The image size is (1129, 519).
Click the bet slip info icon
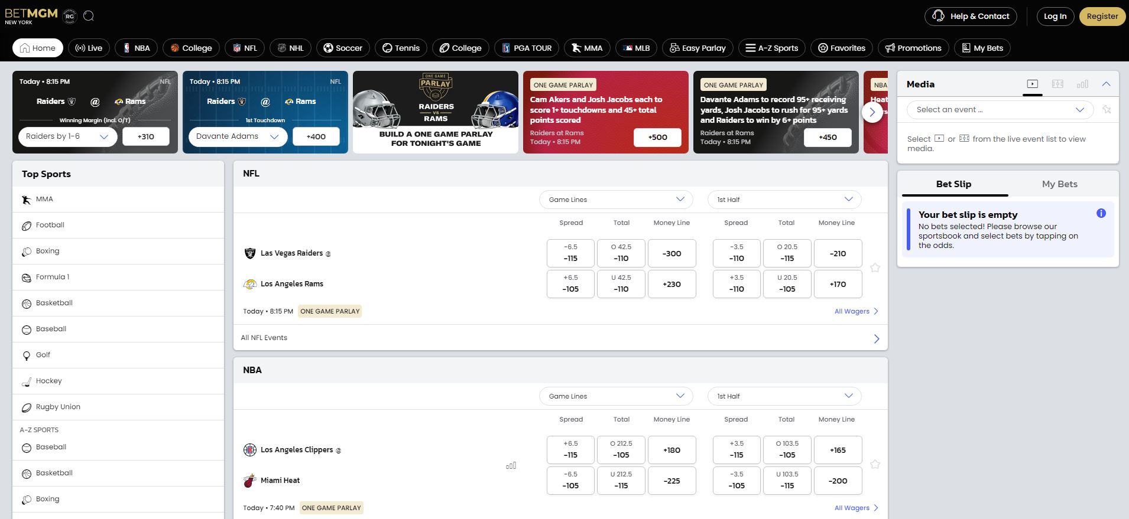(1101, 214)
